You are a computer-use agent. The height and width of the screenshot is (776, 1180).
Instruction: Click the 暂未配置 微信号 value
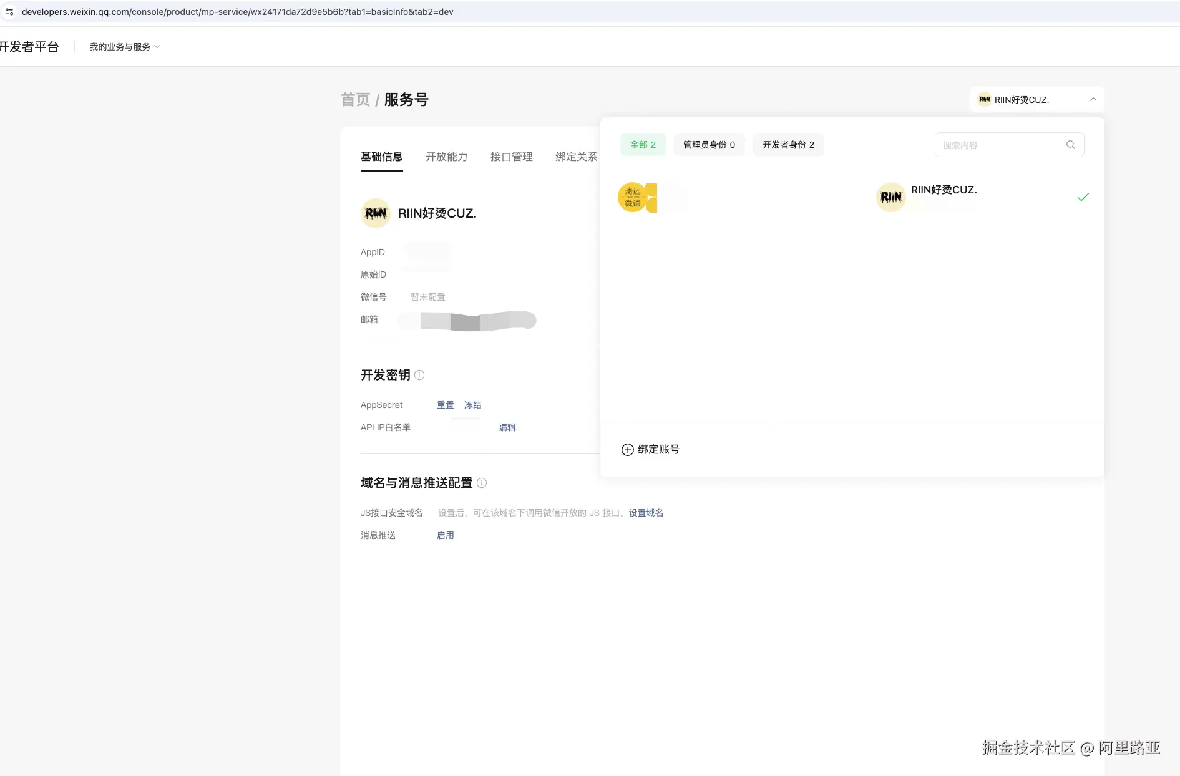click(428, 297)
